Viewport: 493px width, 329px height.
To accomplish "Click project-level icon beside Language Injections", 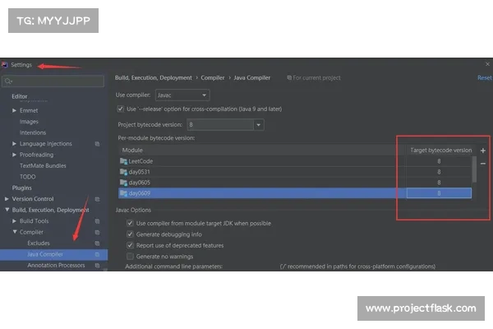I will pyautogui.click(x=97, y=144).
